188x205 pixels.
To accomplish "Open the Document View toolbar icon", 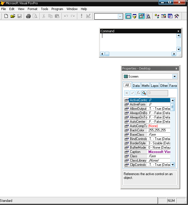I will 148,16.
